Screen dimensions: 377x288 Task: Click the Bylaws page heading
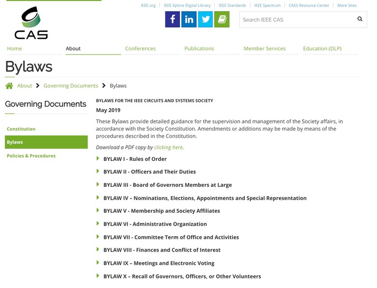(29, 67)
